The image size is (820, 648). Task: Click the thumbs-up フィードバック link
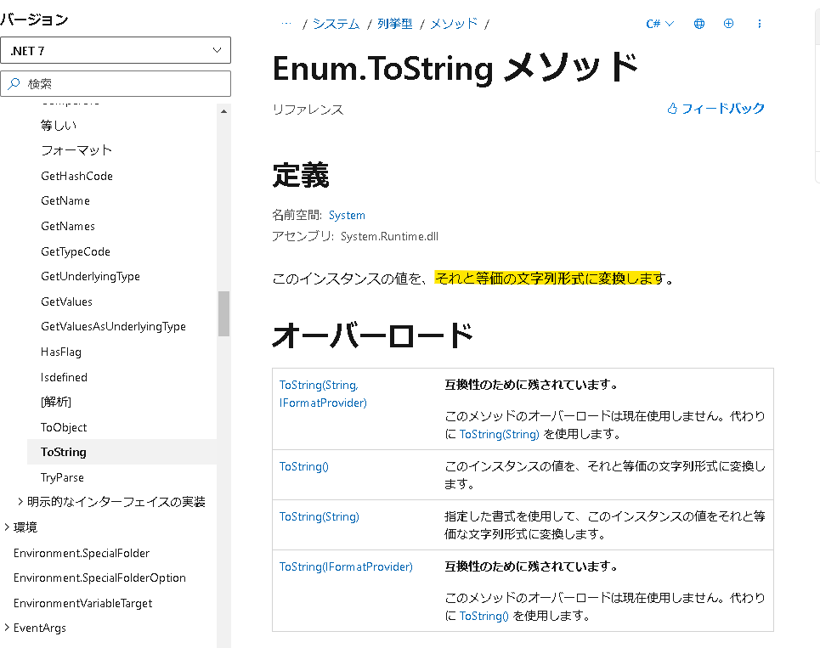click(x=715, y=108)
